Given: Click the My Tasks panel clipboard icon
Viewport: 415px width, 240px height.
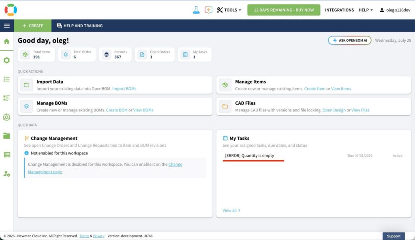Looking at the screenshot, I should [x=225, y=138].
